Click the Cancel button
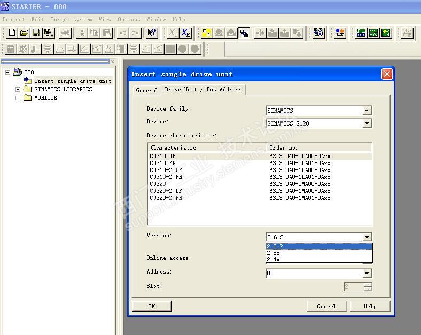The height and width of the screenshot is (335, 421). (x=326, y=306)
